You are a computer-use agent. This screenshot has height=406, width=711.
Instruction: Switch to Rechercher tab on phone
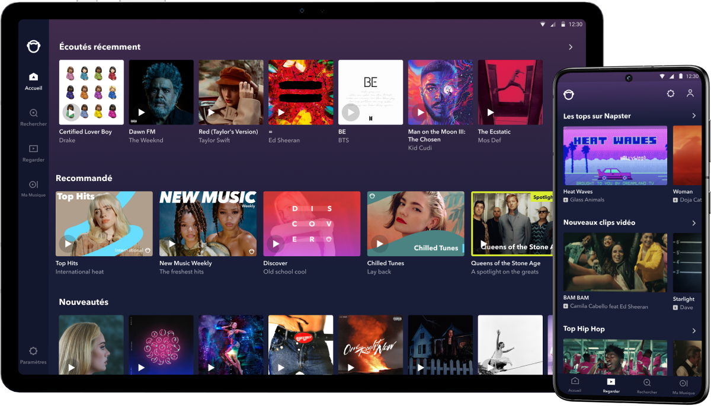(x=647, y=385)
